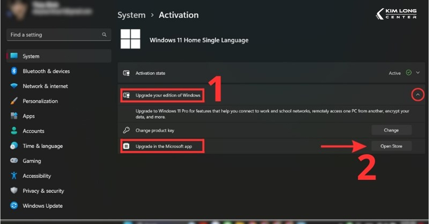The height and width of the screenshot is (224, 429).
Task: Click the Change product key wrench icon
Action: 127,130
